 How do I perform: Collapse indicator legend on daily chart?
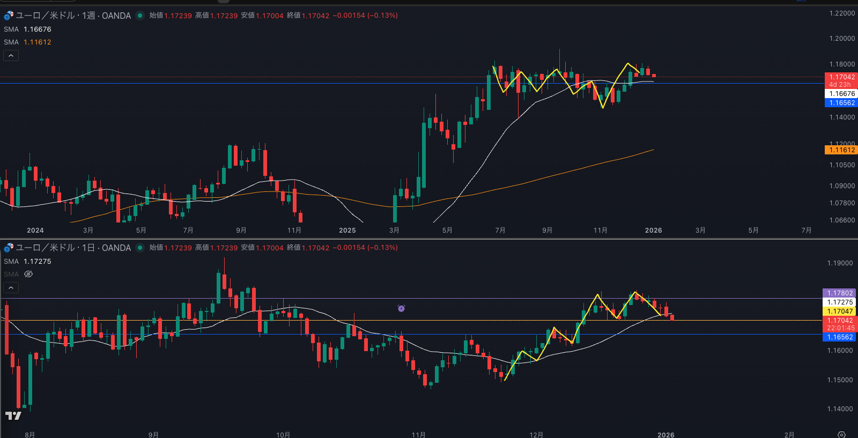(x=11, y=288)
